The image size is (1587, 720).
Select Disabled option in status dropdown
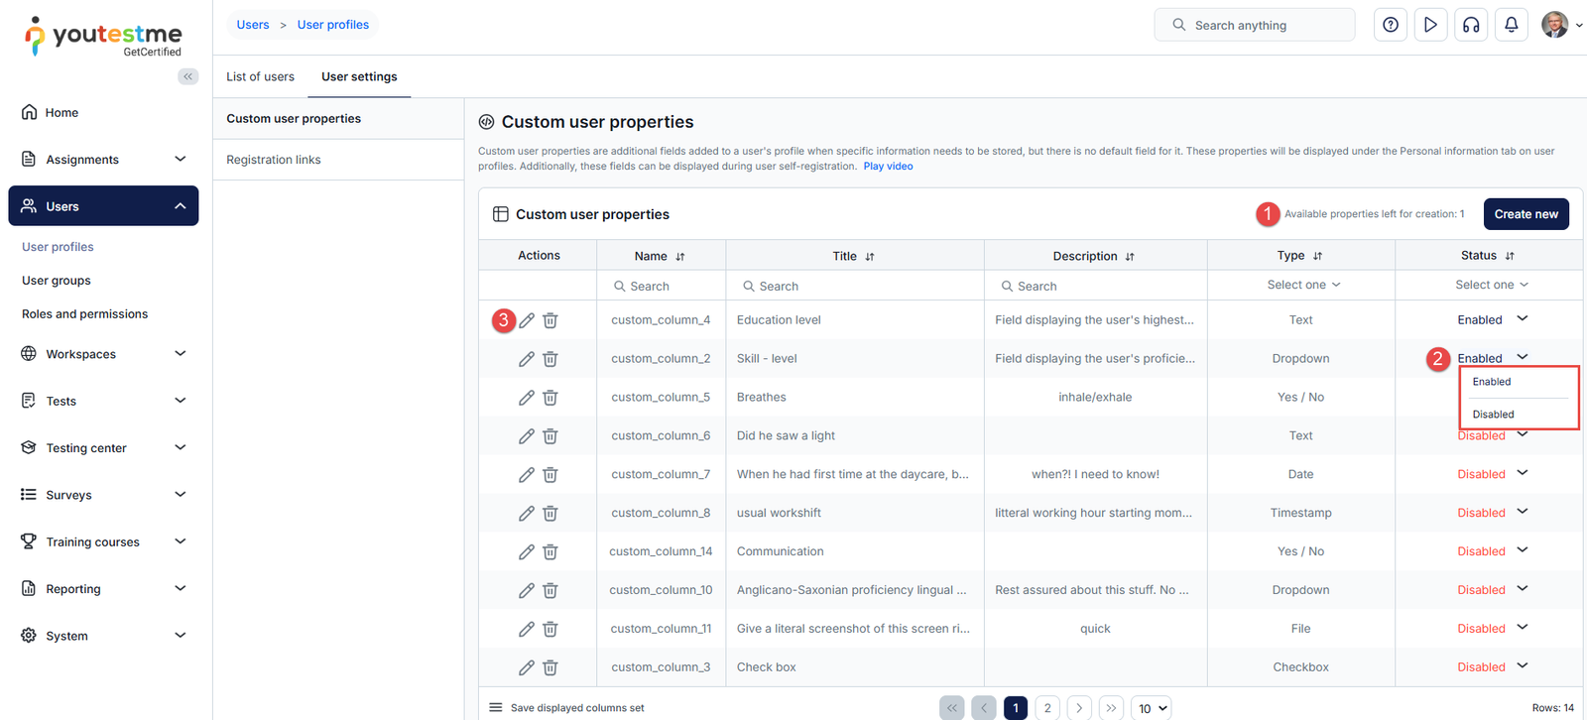(x=1493, y=415)
